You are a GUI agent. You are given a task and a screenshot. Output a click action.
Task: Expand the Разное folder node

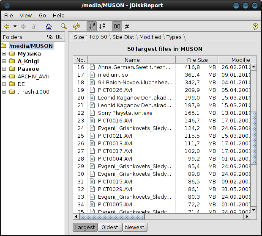click(4, 69)
